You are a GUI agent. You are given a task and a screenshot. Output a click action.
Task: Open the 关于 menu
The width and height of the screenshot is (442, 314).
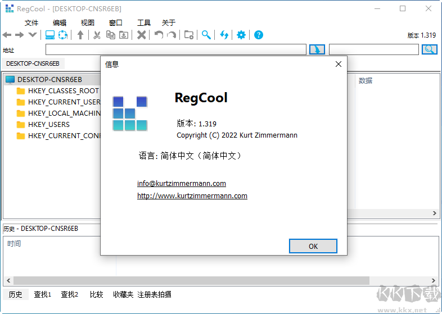click(169, 23)
